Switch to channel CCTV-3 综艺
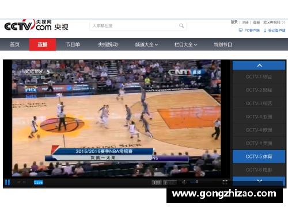The image size is (288, 208). coord(259,103)
